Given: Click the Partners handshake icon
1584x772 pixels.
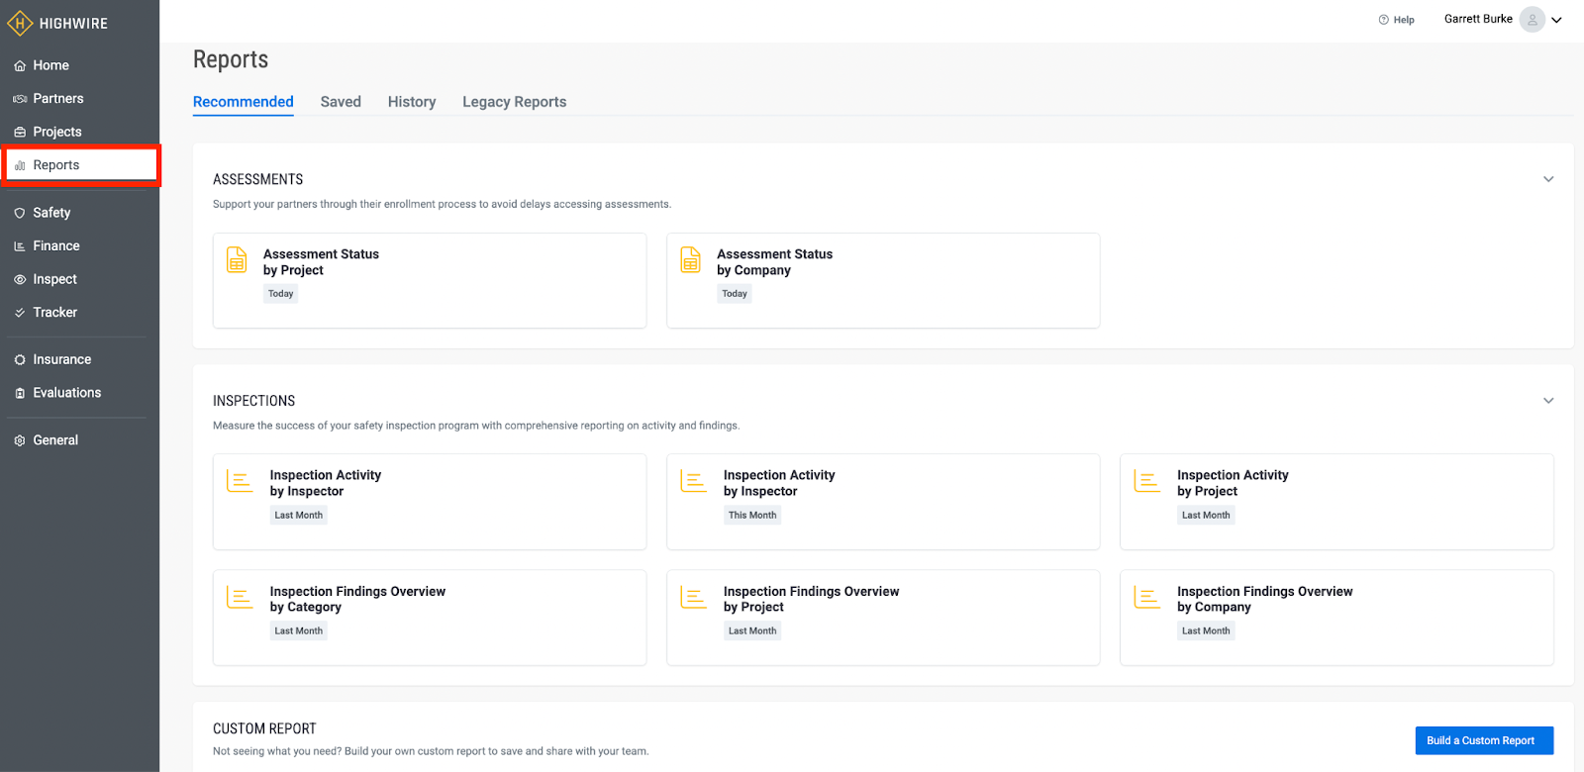Looking at the screenshot, I should tap(20, 99).
